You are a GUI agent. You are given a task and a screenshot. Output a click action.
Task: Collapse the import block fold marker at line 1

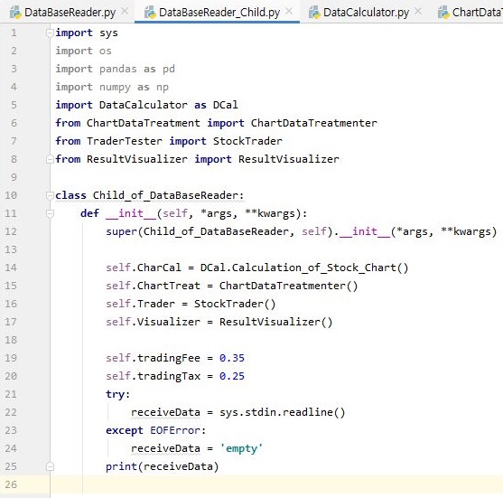click(x=50, y=33)
